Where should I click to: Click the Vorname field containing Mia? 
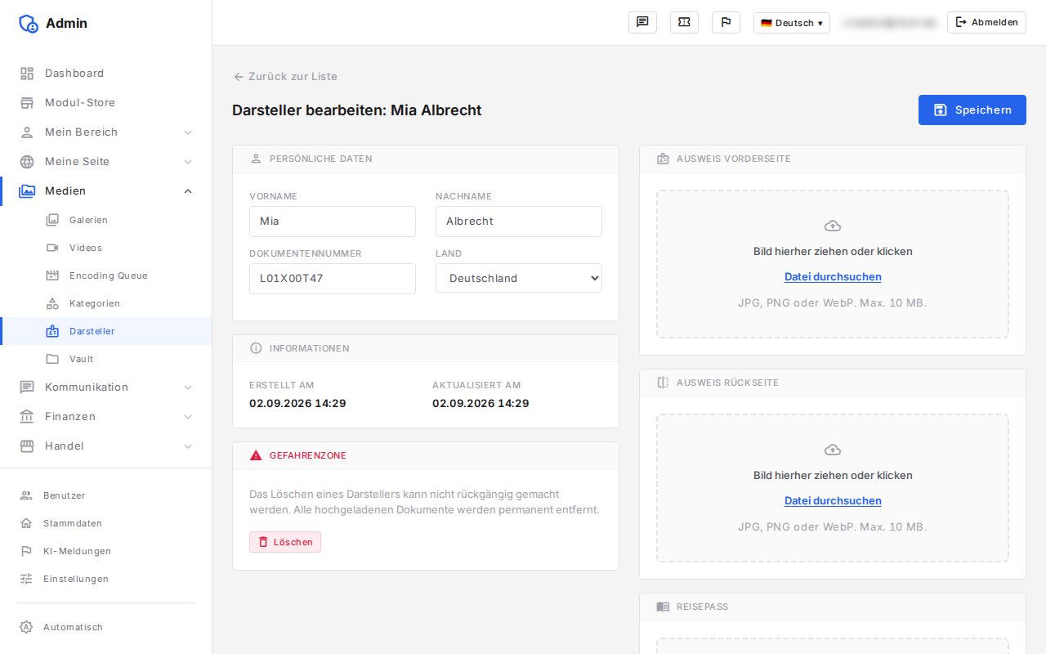[x=333, y=222]
